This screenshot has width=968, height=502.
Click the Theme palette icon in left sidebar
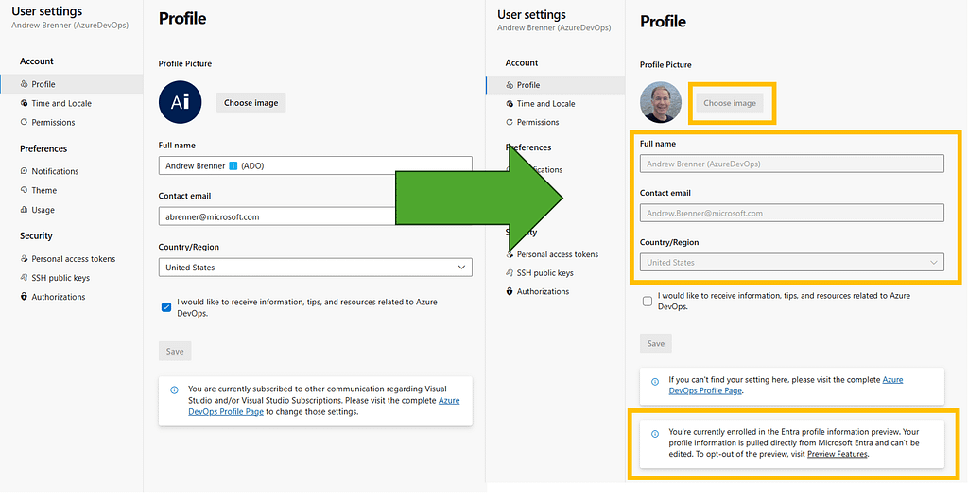(24, 190)
